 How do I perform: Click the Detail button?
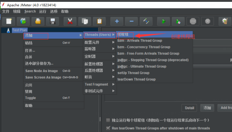click(x=189, y=108)
